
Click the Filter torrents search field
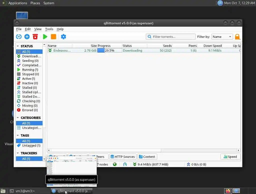[x=170, y=37]
